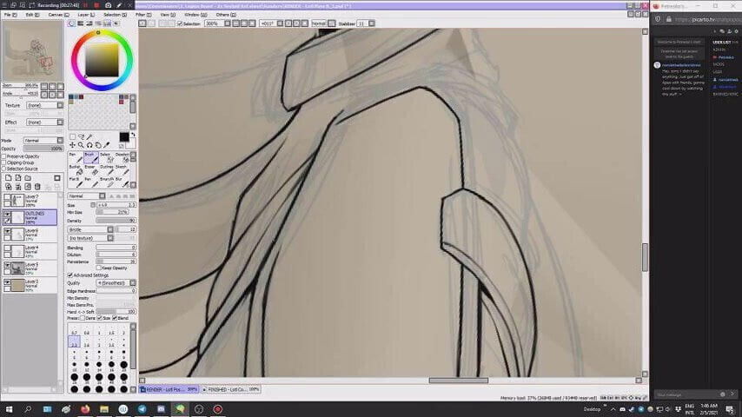Create a new layer folder

tap(28, 178)
